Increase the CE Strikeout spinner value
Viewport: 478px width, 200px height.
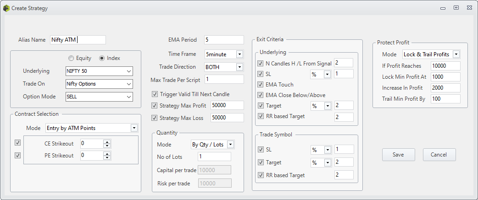(107, 141)
